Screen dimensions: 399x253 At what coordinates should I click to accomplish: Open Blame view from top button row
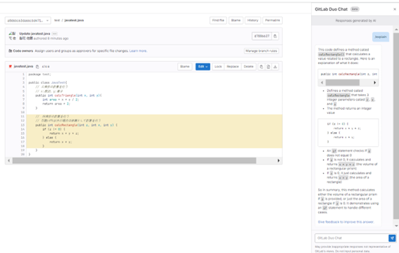coord(236,20)
